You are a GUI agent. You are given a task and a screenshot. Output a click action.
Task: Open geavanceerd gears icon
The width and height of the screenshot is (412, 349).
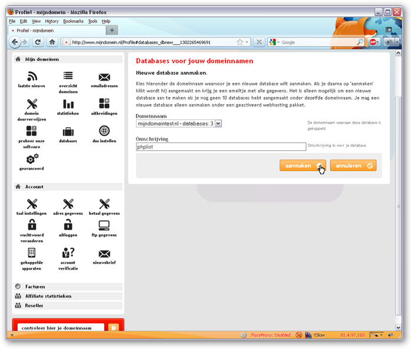coord(32,159)
